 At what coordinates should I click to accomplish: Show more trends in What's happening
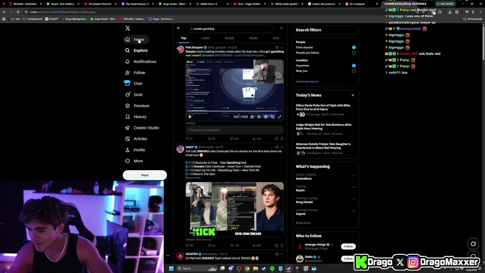tap(303, 223)
